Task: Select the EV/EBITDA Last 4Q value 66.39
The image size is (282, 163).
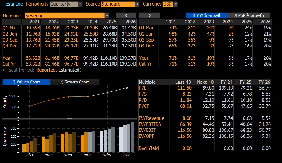Action: (186, 124)
